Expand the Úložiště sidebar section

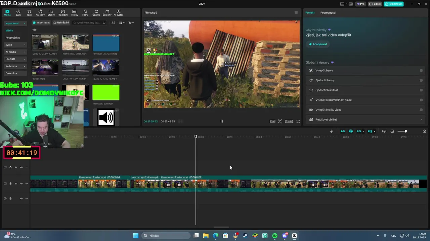click(24, 59)
